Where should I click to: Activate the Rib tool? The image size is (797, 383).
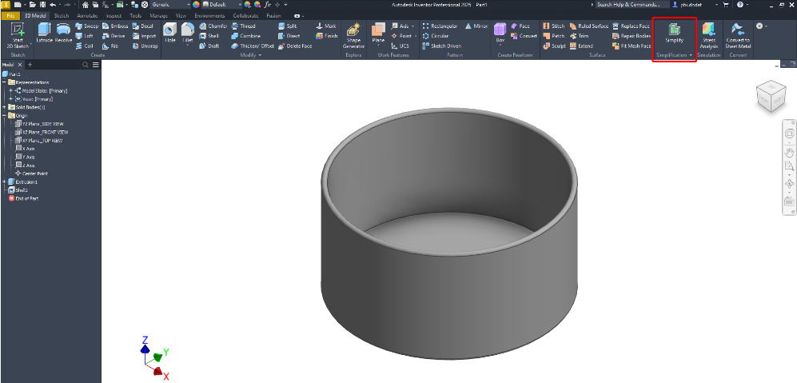coord(111,46)
